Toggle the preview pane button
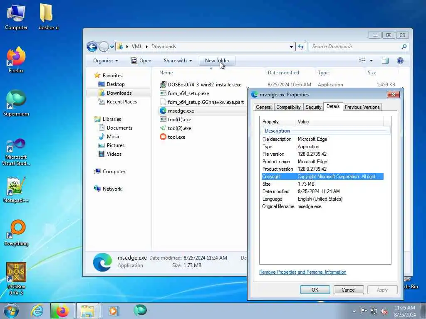This screenshot has height=319, width=426. point(385,61)
